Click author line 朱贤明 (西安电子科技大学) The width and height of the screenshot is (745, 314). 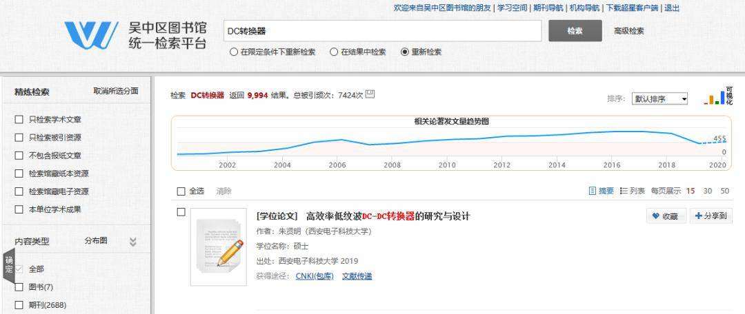pos(314,231)
